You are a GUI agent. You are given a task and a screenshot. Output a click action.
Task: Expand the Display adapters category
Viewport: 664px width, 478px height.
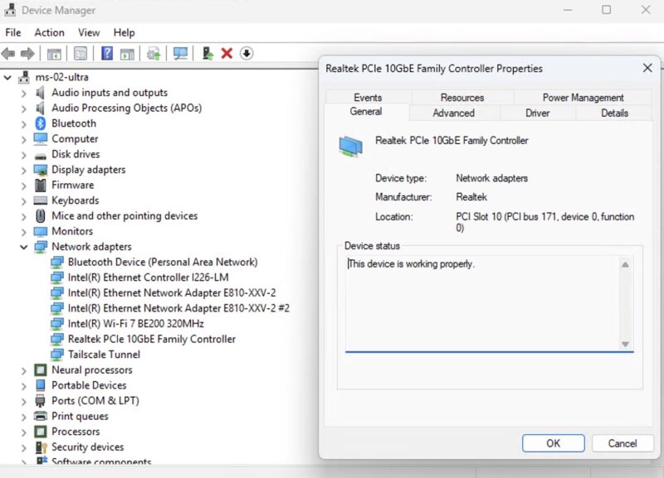pos(23,169)
